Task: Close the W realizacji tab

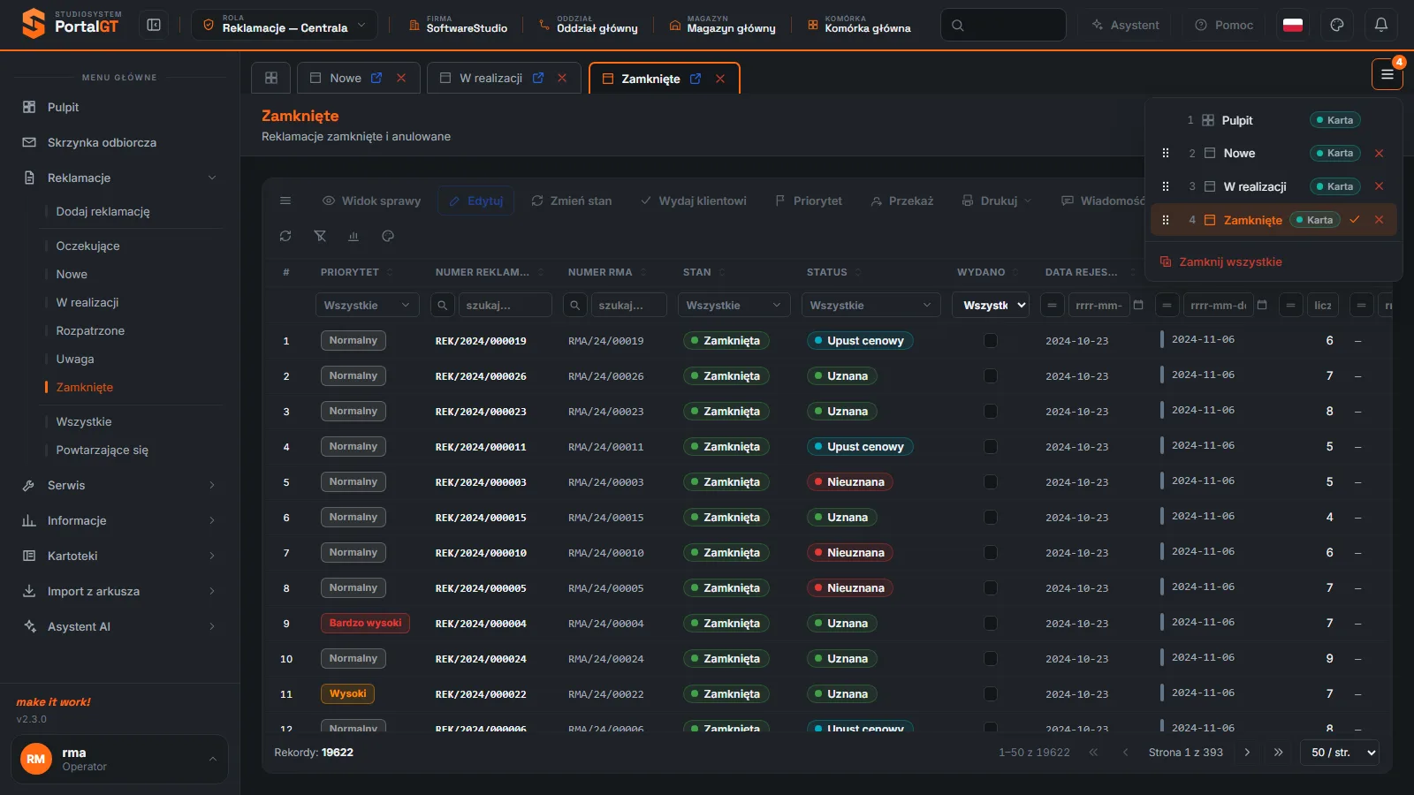Action: click(x=562, y=78)
